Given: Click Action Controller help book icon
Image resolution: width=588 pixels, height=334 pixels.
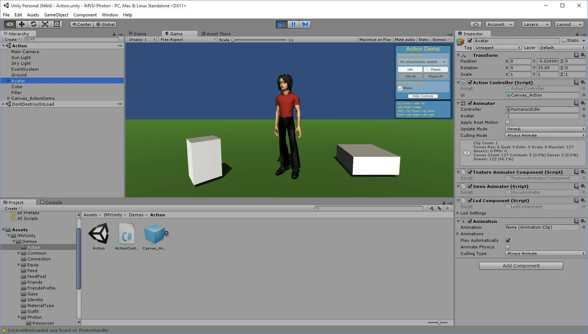Looking at the screenshot, I should [x=576, y=82].
